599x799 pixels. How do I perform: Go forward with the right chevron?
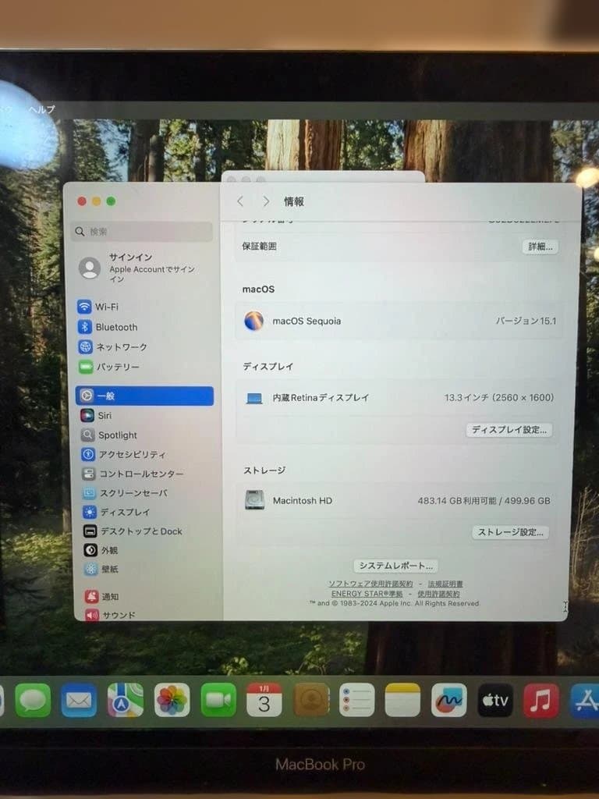click(265, 201)
